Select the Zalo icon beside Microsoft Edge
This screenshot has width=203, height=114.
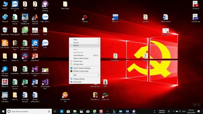pos(45,44)
